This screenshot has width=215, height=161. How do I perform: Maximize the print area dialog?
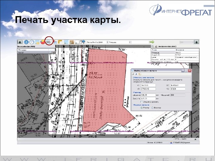[186, 71]
